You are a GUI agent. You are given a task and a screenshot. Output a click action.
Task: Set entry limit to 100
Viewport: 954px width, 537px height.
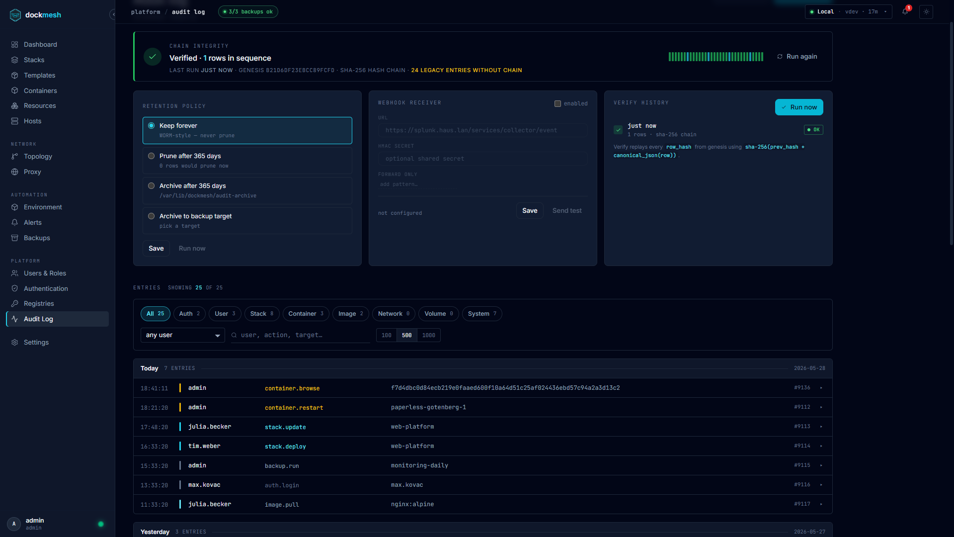(387, 336)
